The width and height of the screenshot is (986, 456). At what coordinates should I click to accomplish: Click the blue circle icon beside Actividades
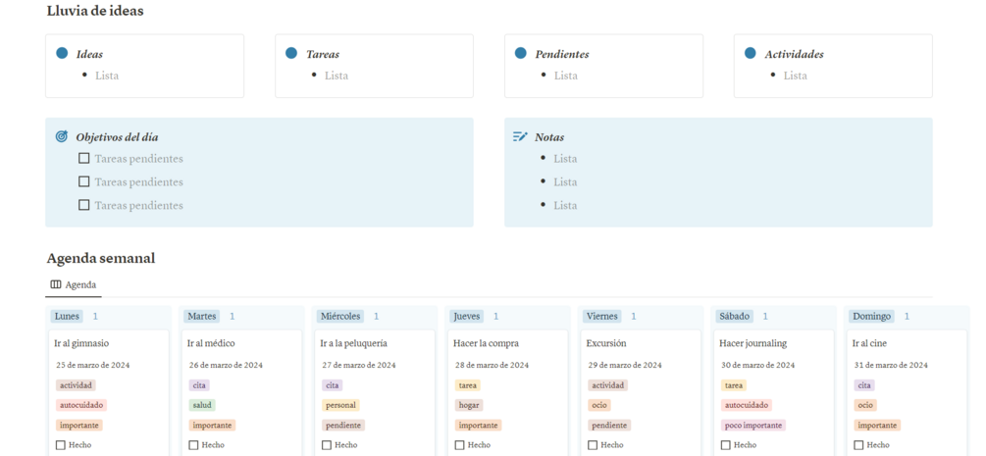pos(751,54)
